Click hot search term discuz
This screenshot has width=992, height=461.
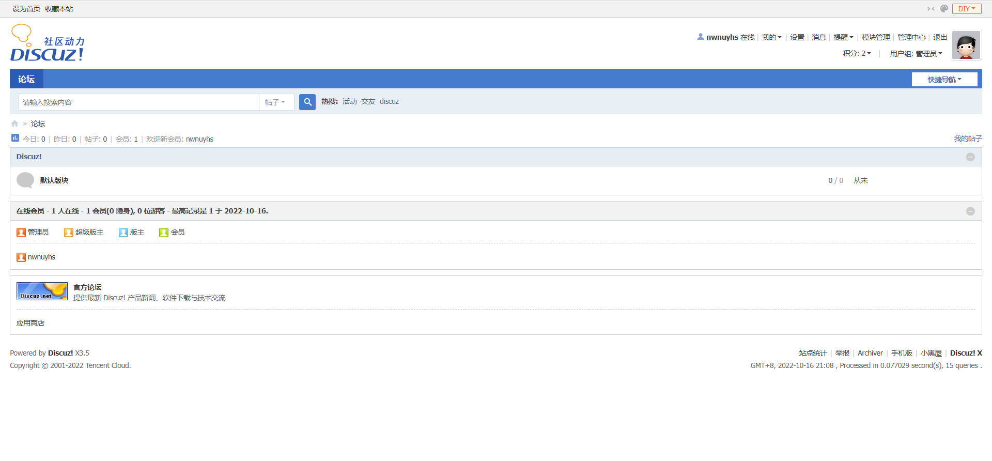coord(389,101)
